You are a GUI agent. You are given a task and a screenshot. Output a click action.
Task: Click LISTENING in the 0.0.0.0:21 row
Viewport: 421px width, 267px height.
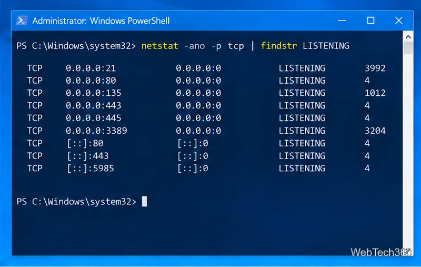click(x=302, y=68)
